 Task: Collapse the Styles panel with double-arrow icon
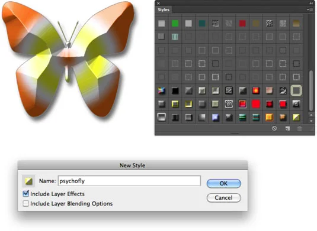tap(310, 3)
